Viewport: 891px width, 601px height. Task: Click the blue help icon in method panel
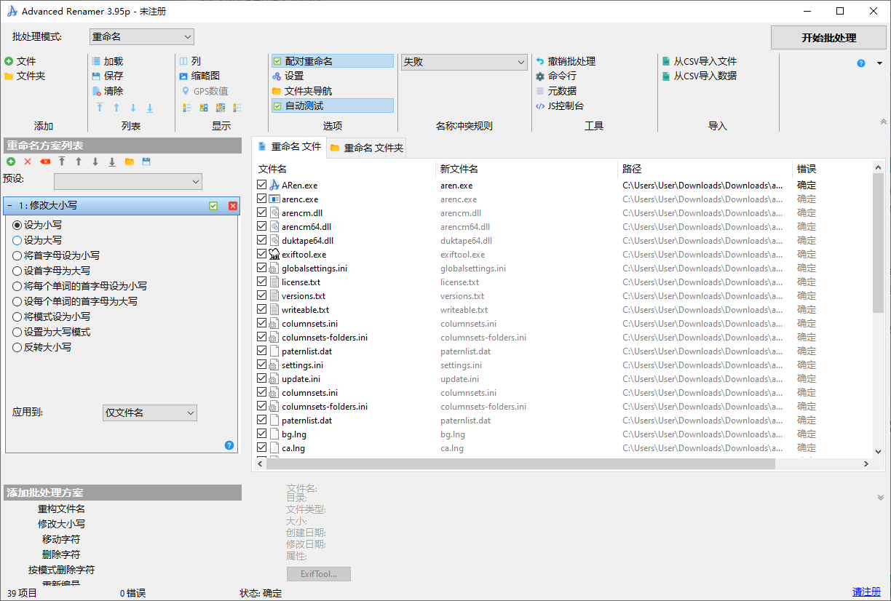[229, 445]
